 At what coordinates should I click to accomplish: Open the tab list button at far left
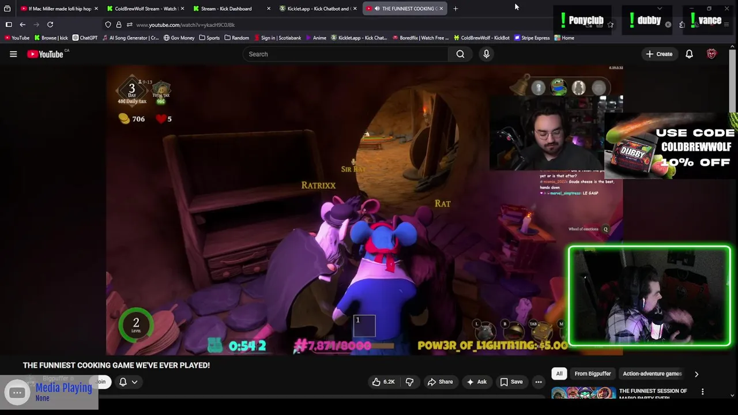(x=7, y=9)
